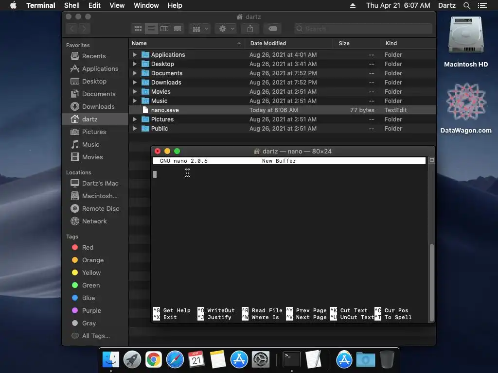Open the Trash in the Dock
Screen dimensions: 498x373
click(387, 359)
